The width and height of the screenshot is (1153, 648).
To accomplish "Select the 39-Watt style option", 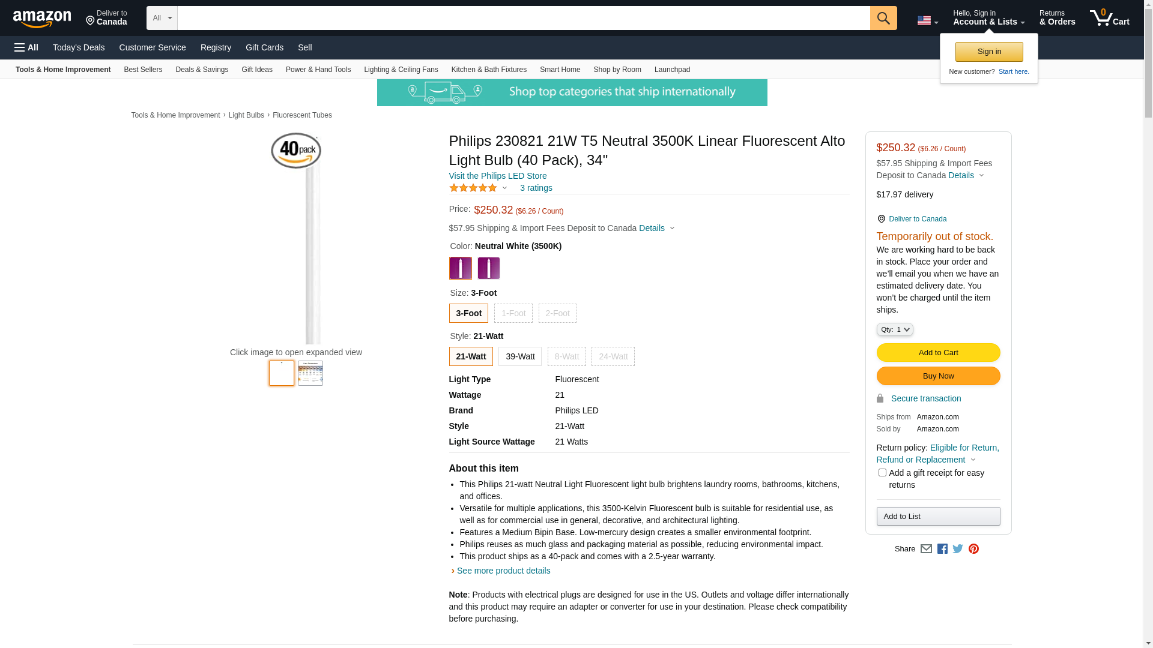I will 519,356.
